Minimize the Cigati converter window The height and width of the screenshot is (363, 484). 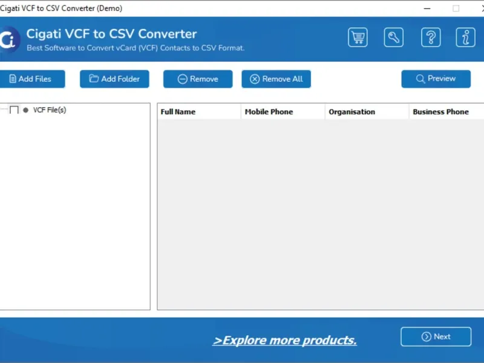[427, 8]
